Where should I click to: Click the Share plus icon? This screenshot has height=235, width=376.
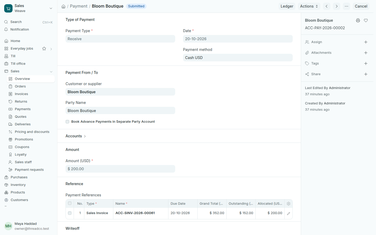click(366, 74)
